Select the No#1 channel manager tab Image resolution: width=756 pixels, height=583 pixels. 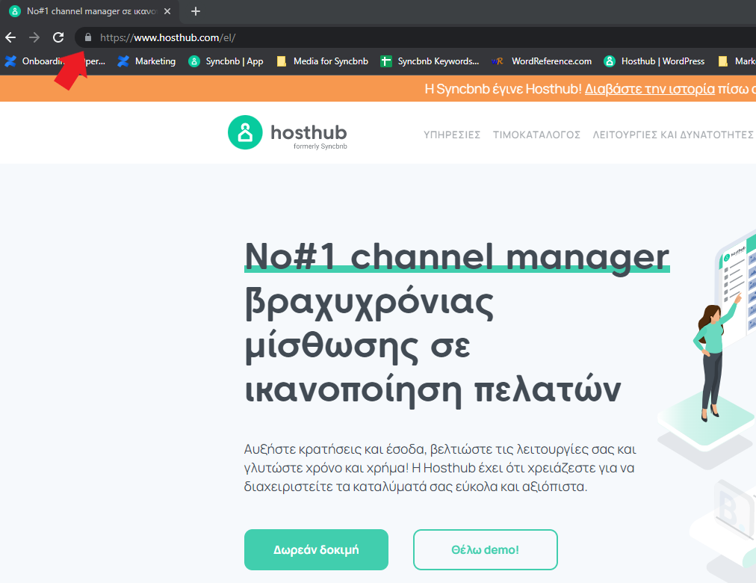(90, 11)
